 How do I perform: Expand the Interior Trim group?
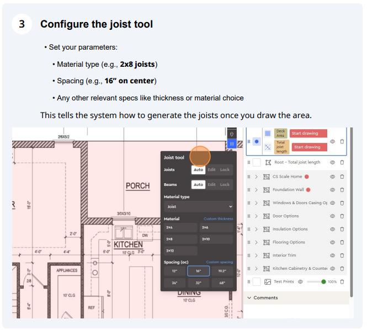[256, 256]
